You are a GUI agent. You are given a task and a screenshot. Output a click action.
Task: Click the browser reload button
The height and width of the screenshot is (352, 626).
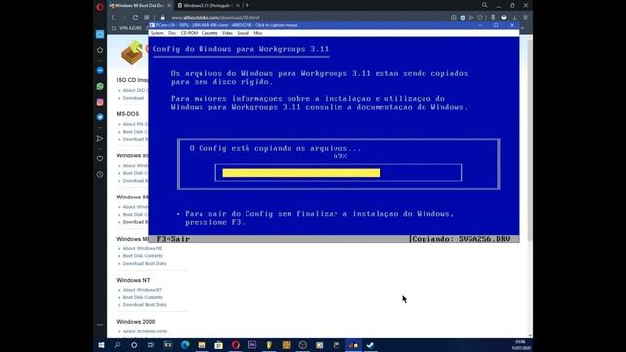point(135,18)
